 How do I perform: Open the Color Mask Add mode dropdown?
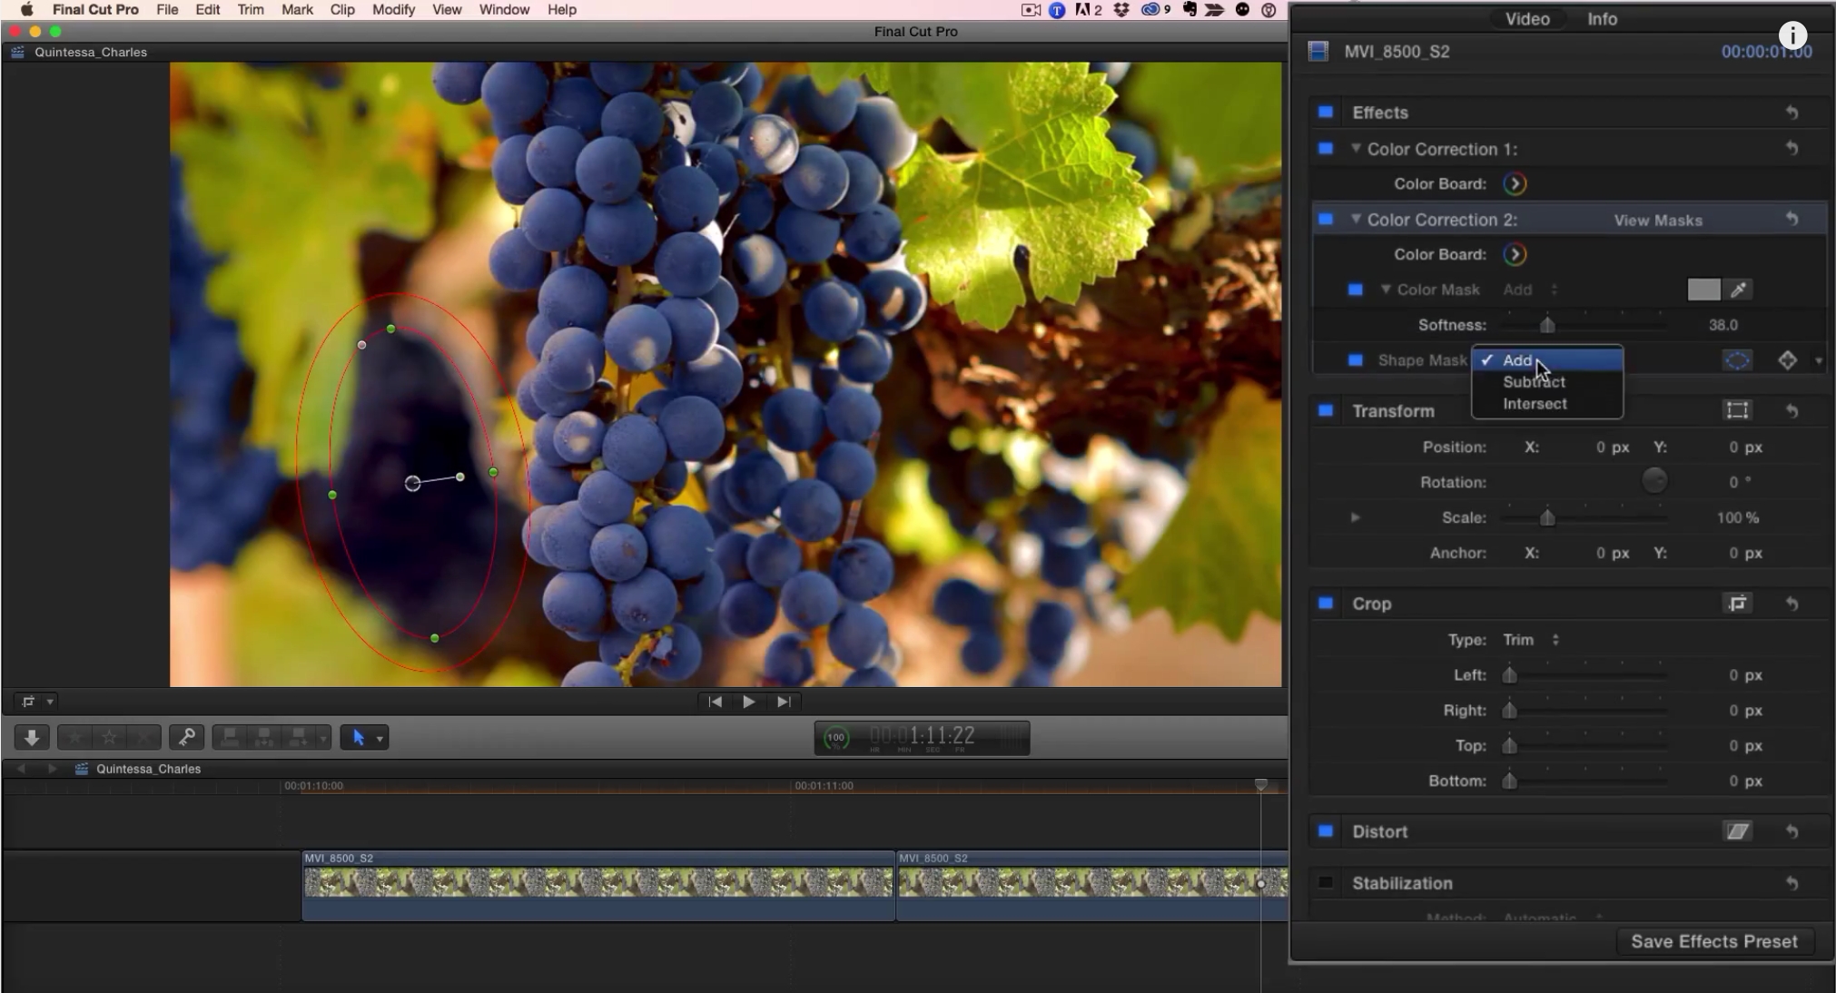pyautogui.click(x=1530, y=290)
